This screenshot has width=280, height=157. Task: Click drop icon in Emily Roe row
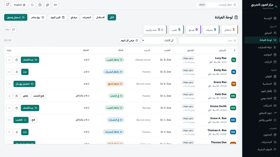coord(17,72)
